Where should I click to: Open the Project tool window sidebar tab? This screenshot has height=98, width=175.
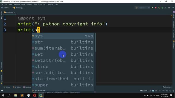(x=1, y=15)
